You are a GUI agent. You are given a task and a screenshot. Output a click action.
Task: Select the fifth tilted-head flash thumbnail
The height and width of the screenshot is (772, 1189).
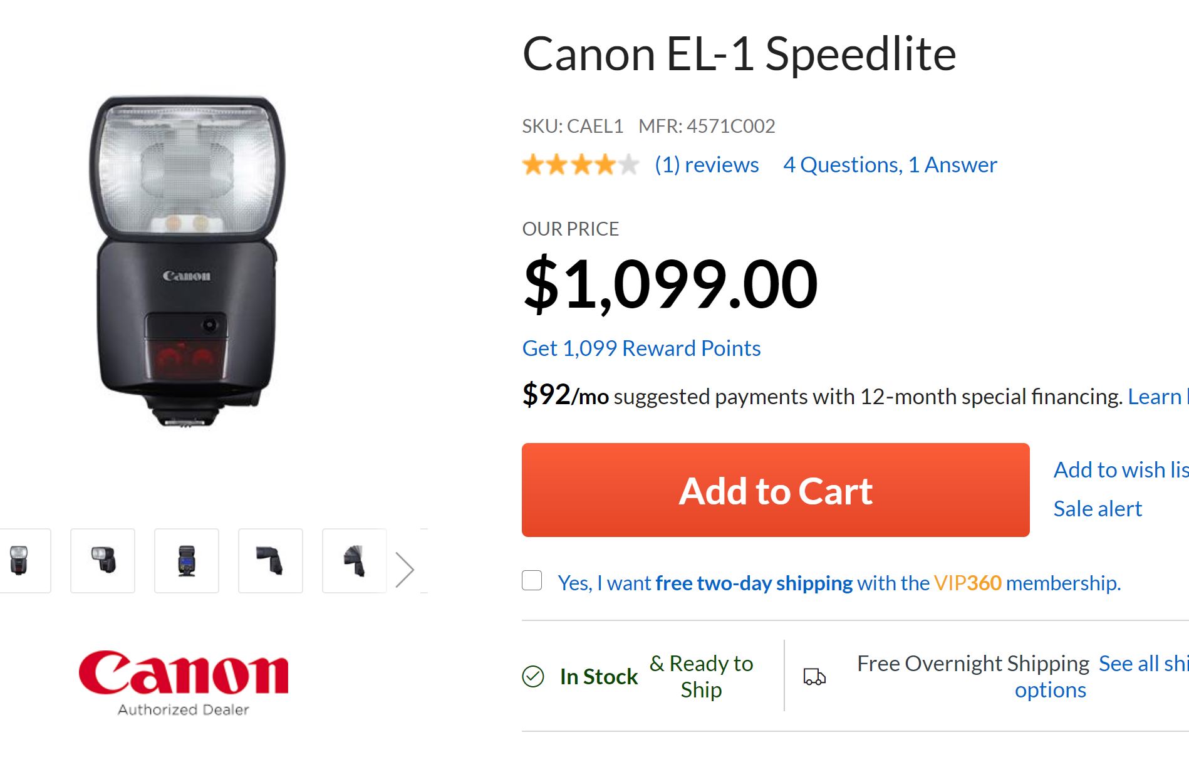click(355, 560)
